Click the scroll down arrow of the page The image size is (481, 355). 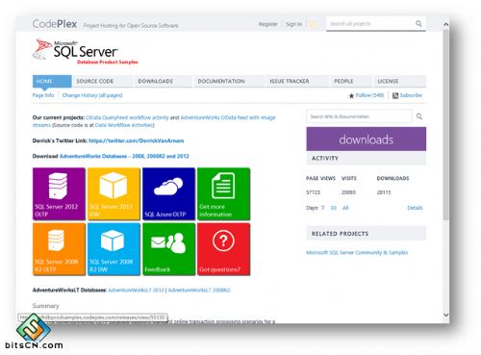pos(445,315)
